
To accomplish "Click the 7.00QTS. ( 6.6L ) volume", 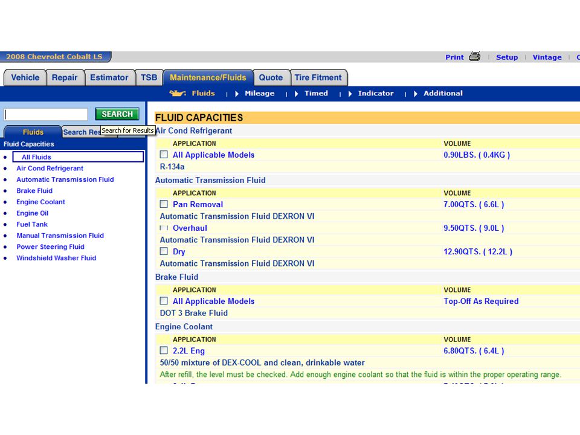I will 474,204.
